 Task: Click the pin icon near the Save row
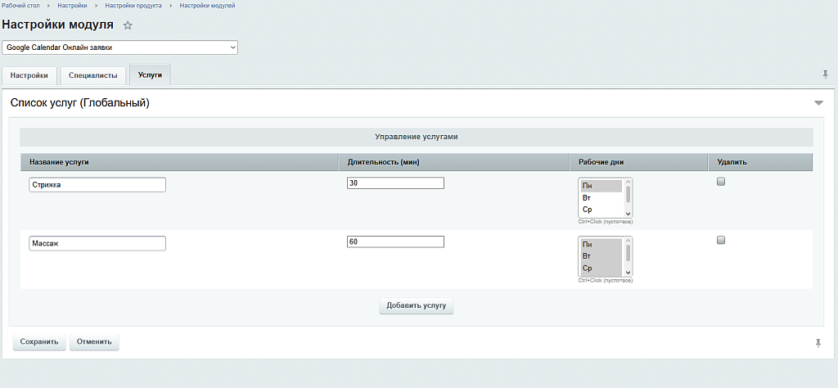pyautogui.click(x=818, y=343)
